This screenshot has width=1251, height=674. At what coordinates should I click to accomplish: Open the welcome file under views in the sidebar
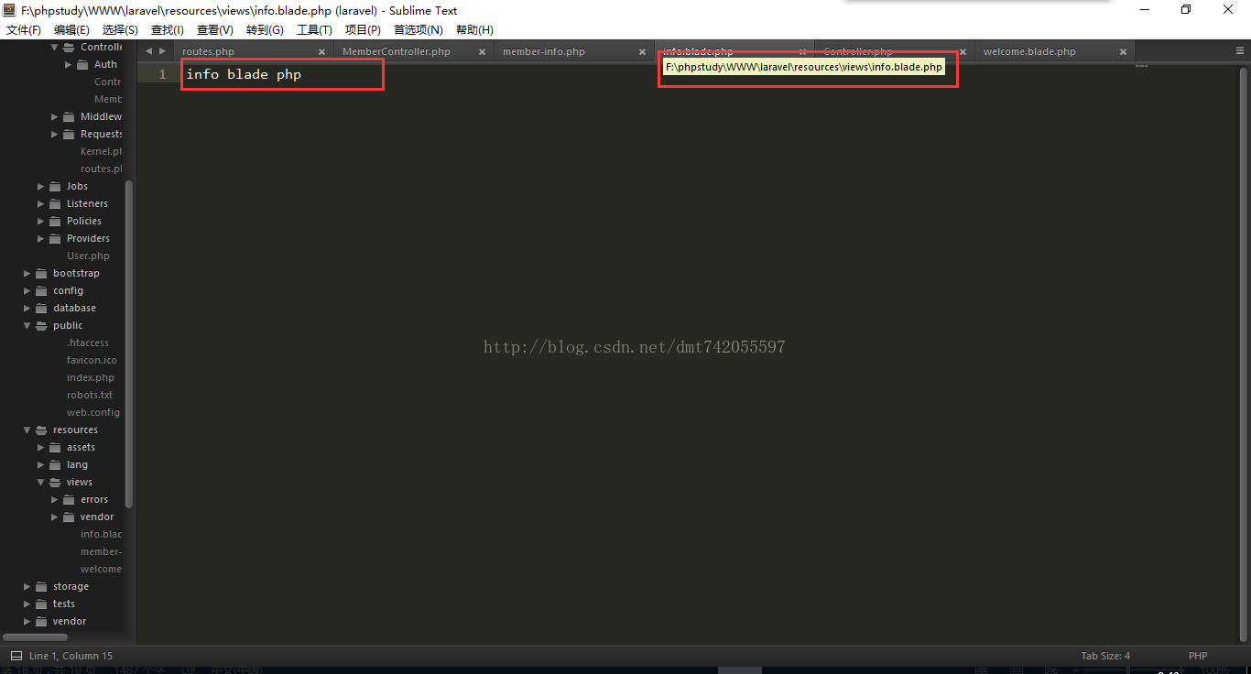101,570
